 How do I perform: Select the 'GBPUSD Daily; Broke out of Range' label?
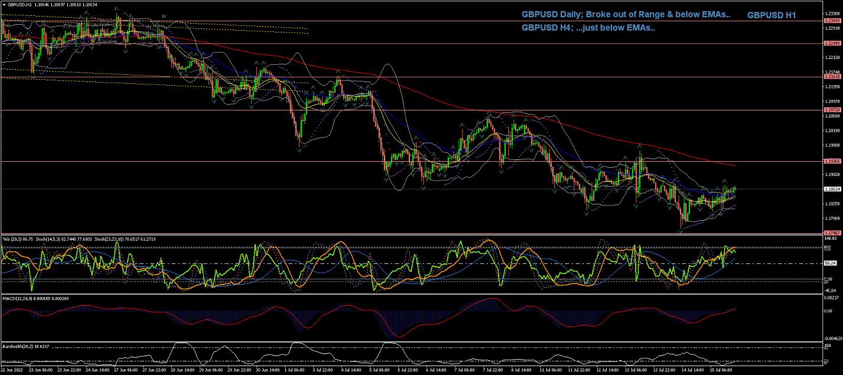[626, 15]
